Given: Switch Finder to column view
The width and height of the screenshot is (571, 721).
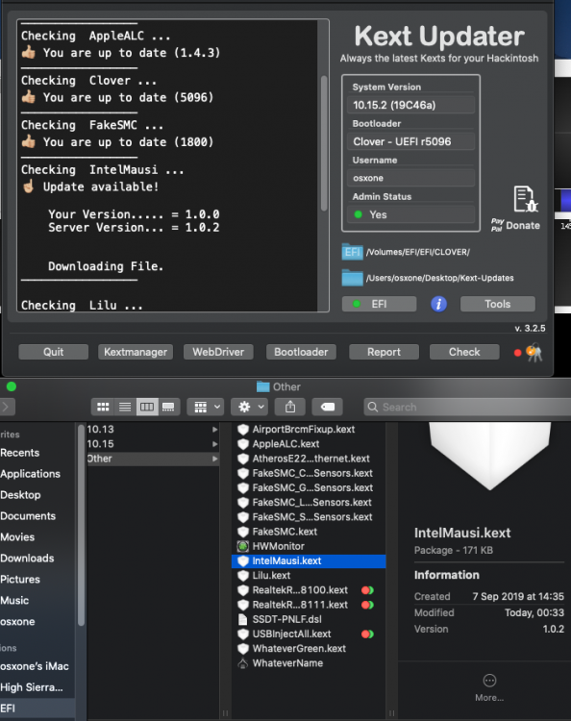Looking at the screenshot, I should (x=147, y=407).
